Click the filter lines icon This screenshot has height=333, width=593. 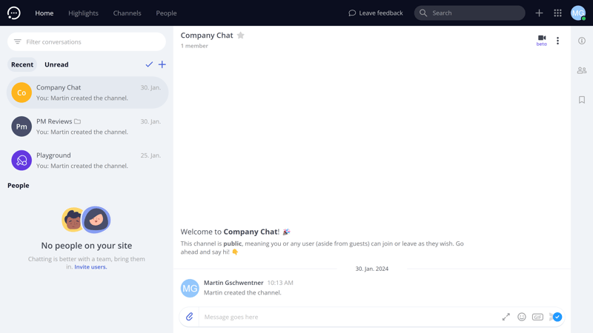[x=17, y=41]
